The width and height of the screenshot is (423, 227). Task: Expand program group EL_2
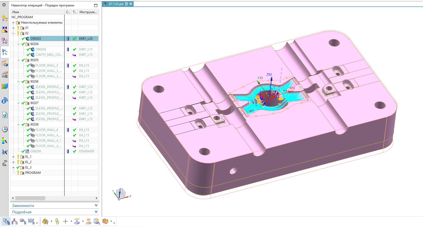pos(13,162)
